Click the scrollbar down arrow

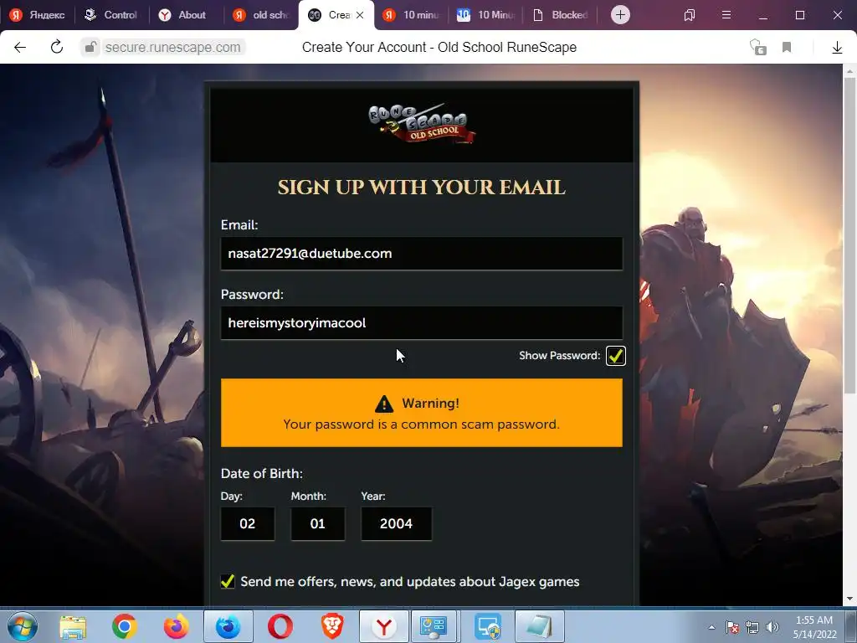[849, 599]
